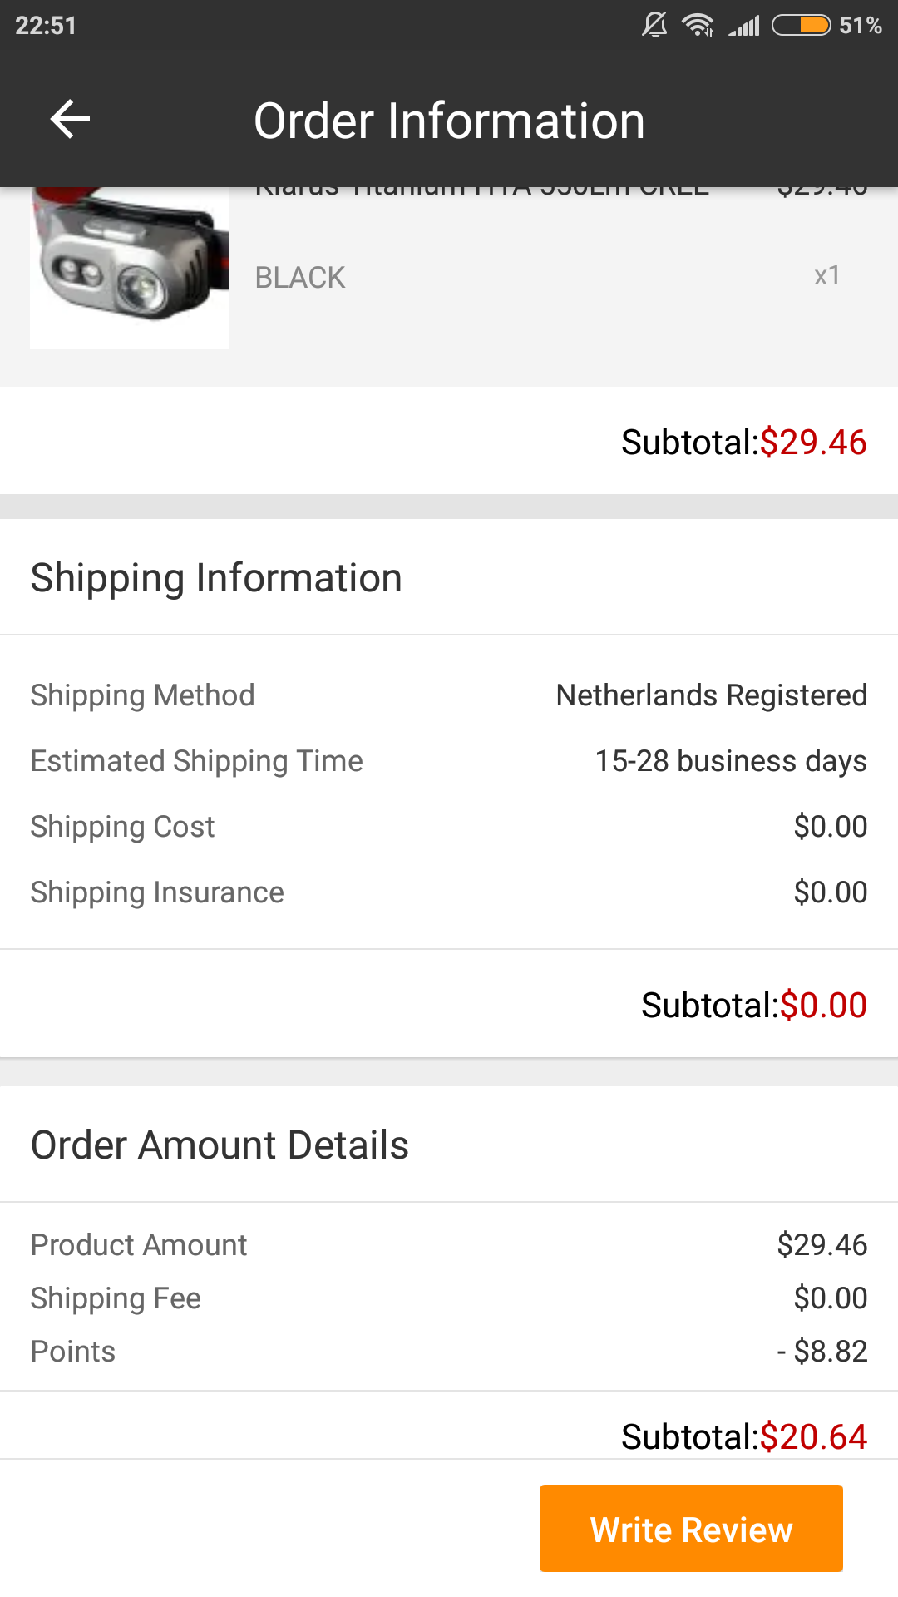Image resolution: width=898 pixels, height=1597 pixels.
Task: Open the headlamp product thumbnail
Action: (x=130, y=268)
